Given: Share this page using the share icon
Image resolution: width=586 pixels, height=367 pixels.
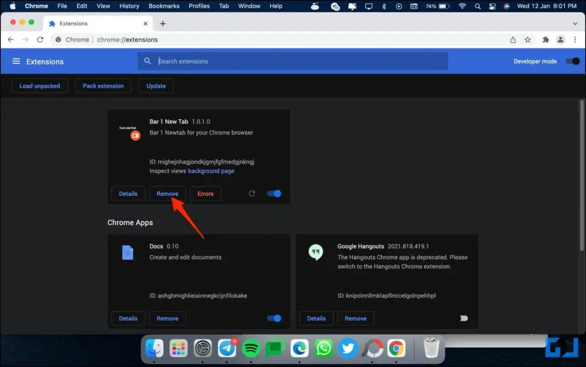Looking at the screenshot, I should point(513,40).
